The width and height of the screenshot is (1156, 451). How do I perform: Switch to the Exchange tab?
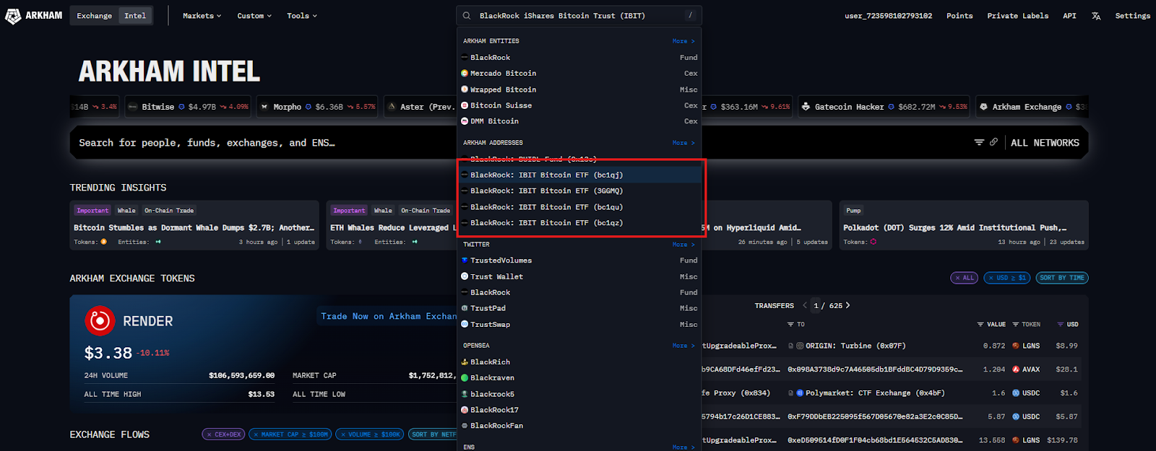95,16
